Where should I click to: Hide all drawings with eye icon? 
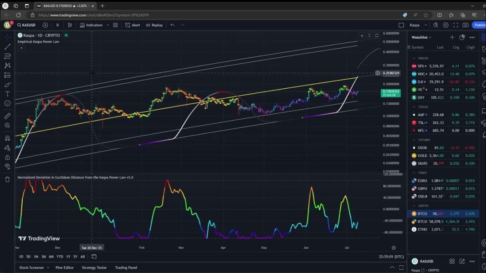point(7,167)
